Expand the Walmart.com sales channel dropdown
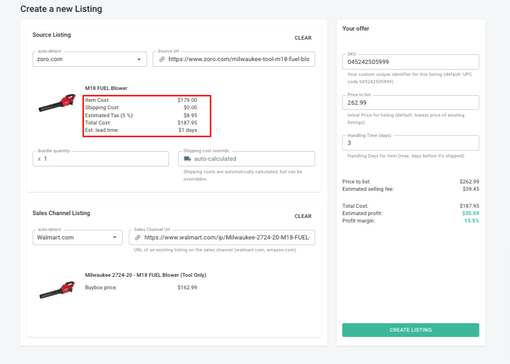 (115, 238)
